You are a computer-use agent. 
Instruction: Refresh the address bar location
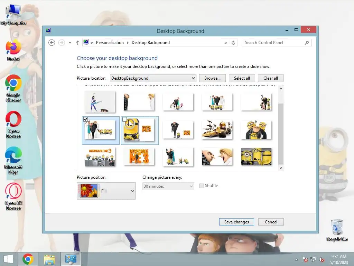pos(233,43)
